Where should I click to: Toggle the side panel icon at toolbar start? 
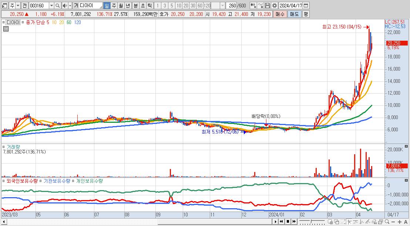click(5, 6)
